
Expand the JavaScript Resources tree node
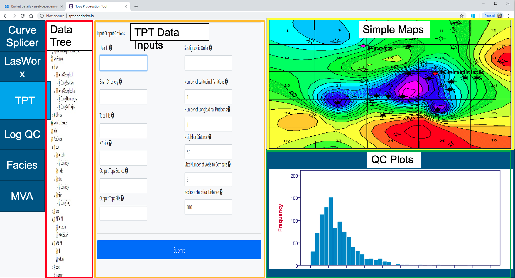(50, 123)
